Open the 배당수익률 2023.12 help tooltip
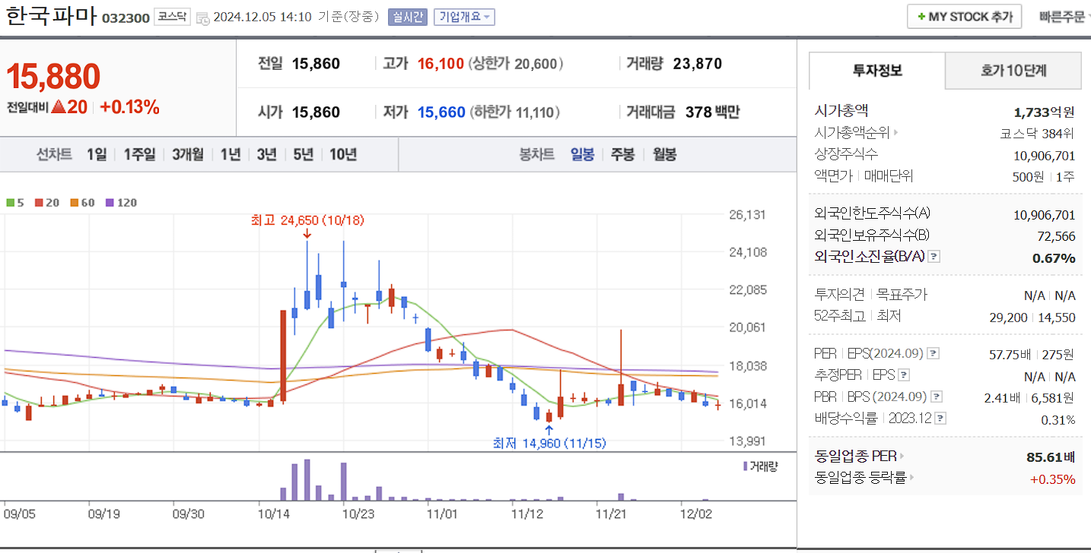 coord(941,418)
